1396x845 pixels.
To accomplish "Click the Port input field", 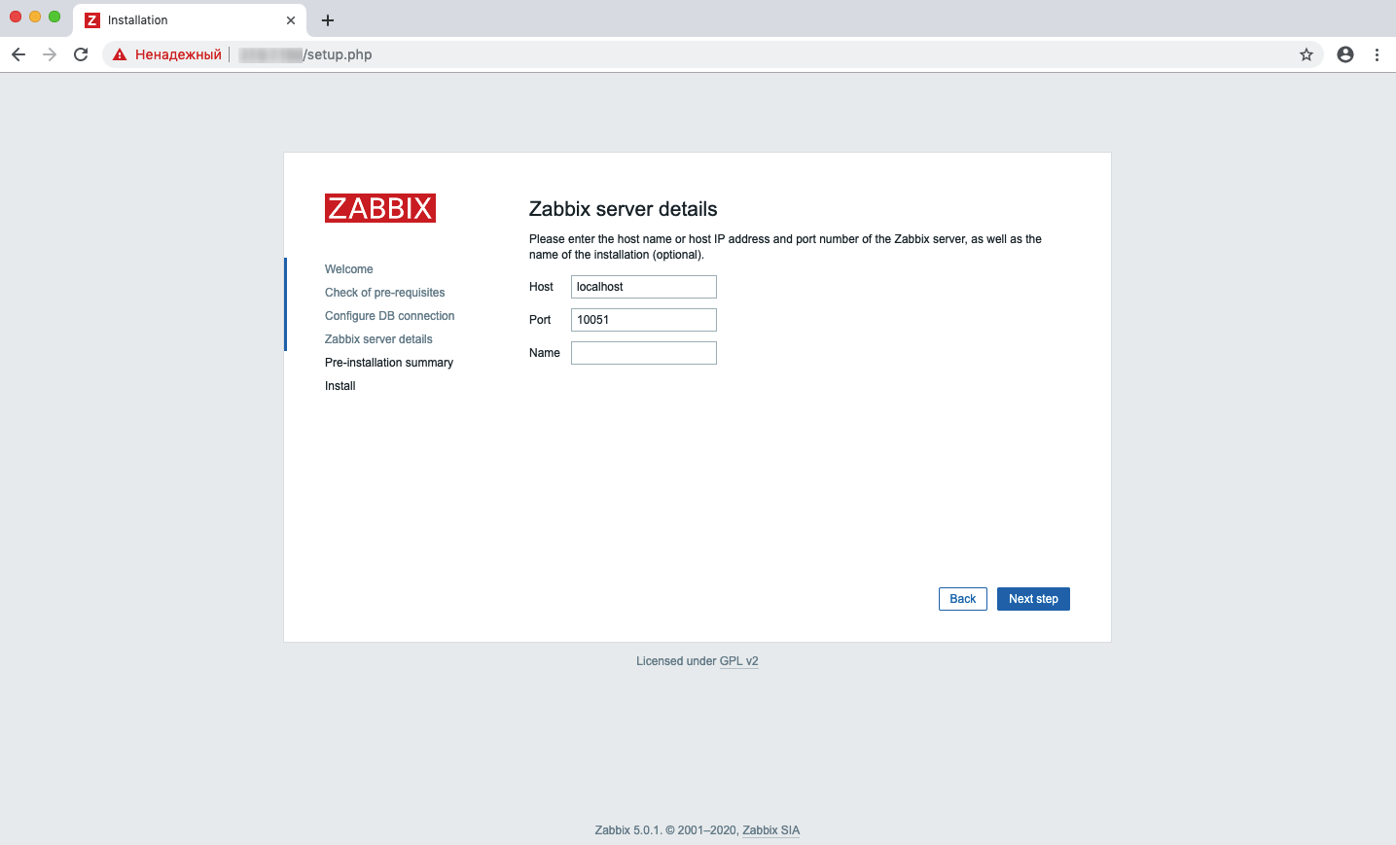I will point(644,320).
